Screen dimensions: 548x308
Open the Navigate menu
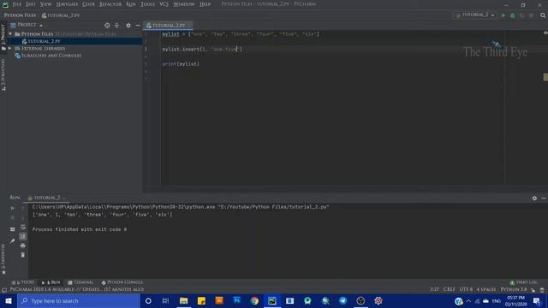point(67,4)
